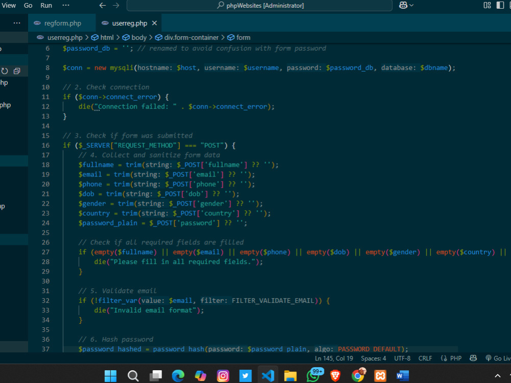
Task: Open Twitter app from taskbar
Action: (245, 376)
